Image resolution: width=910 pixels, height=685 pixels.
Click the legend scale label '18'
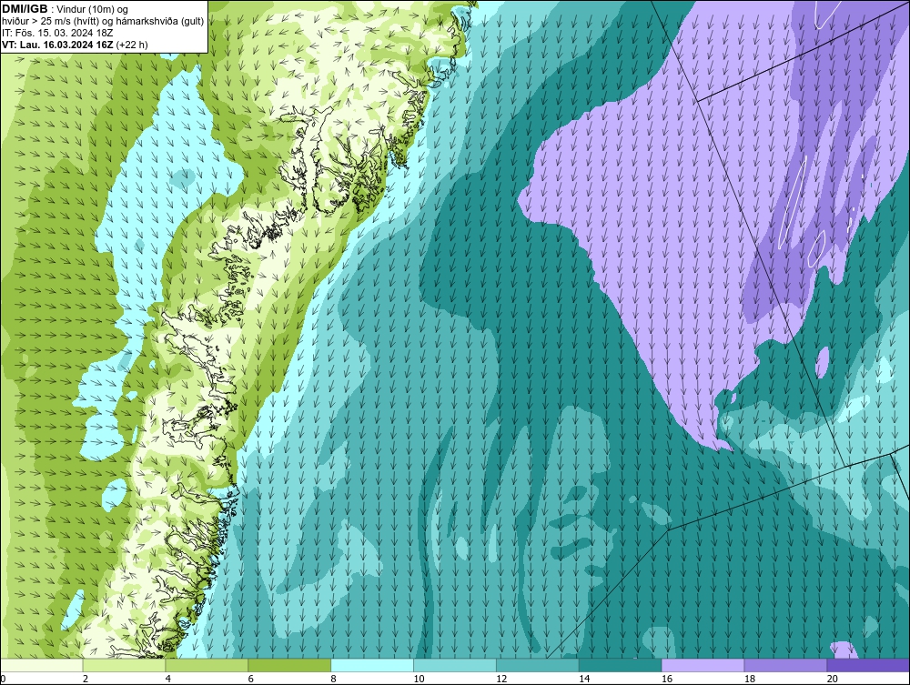click(x=749, y=679)
